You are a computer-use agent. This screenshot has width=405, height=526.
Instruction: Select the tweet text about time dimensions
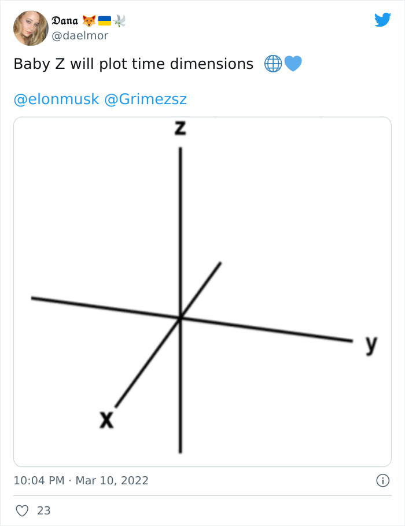pyautogui.click(x=133, y=64)
